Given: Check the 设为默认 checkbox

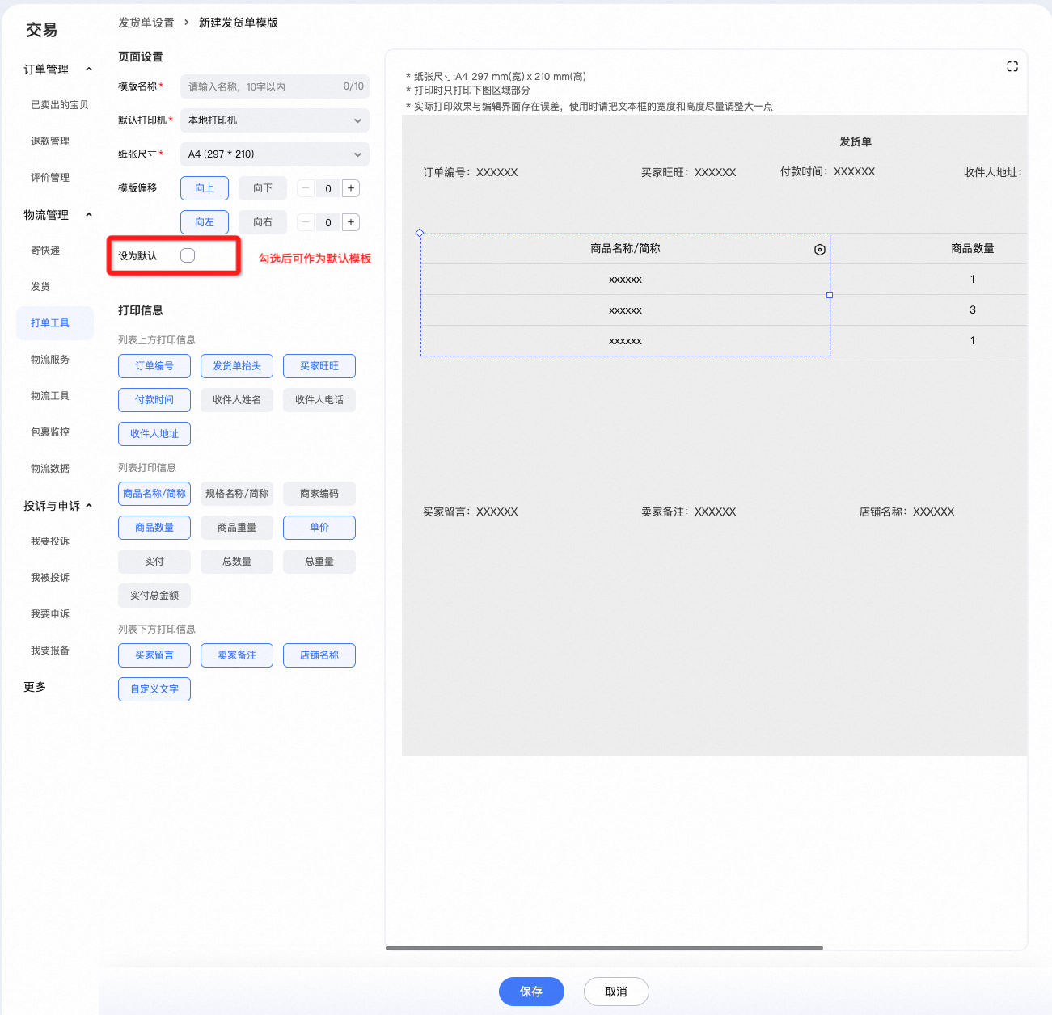Looking at the screenshot, I should tap(188, 255).
